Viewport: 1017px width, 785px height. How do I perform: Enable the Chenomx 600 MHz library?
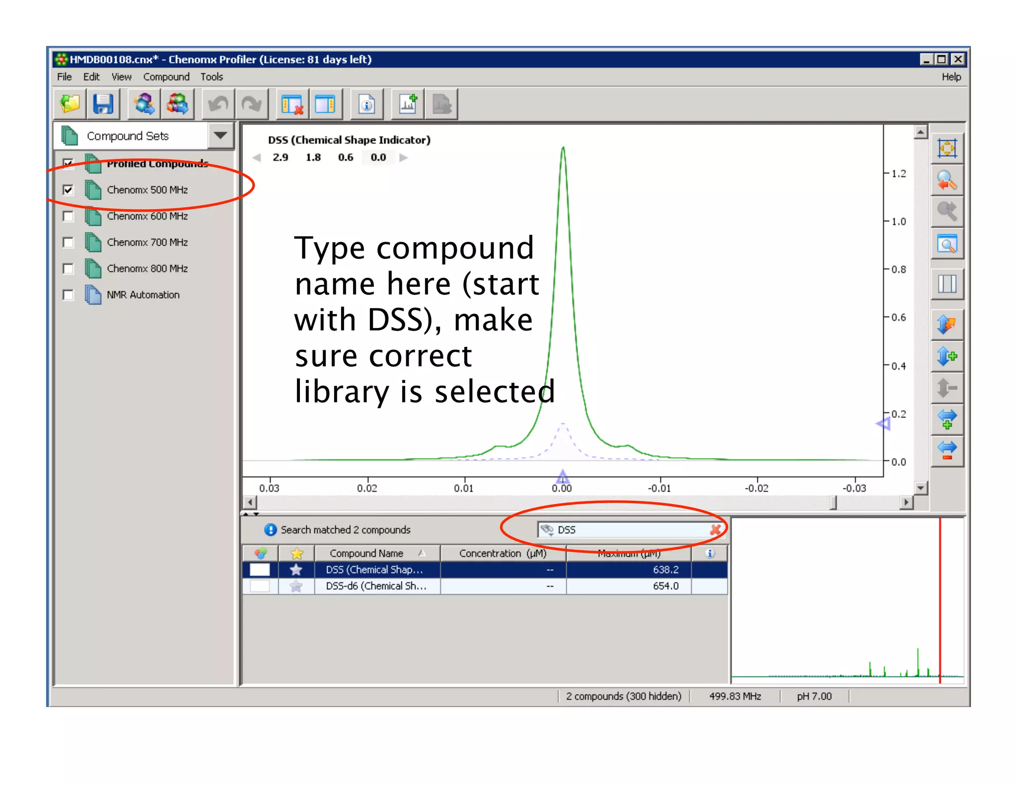[x=68, y=216]
